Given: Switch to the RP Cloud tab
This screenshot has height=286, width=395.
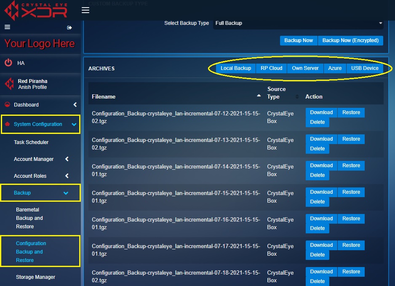Looking at the screenshot, I should (271, 68).
